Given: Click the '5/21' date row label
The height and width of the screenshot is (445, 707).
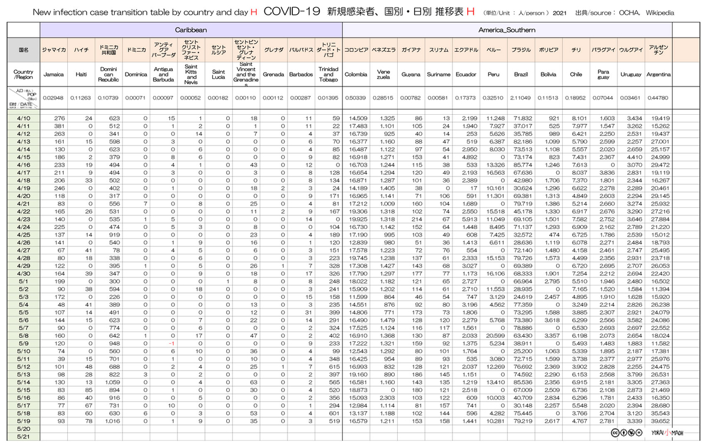Looking at the screenshot, I should (24, 436).
